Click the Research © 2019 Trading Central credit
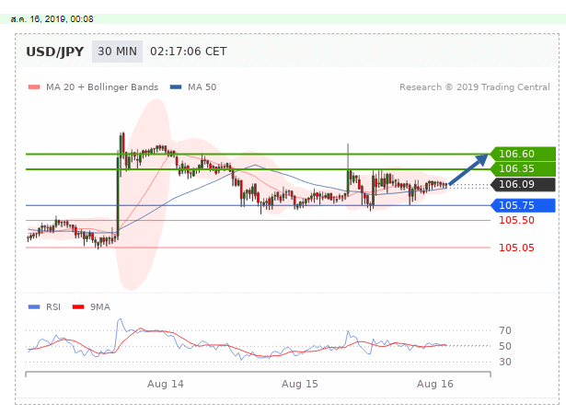This screenshot has height=415, width=566. [475, 87]
